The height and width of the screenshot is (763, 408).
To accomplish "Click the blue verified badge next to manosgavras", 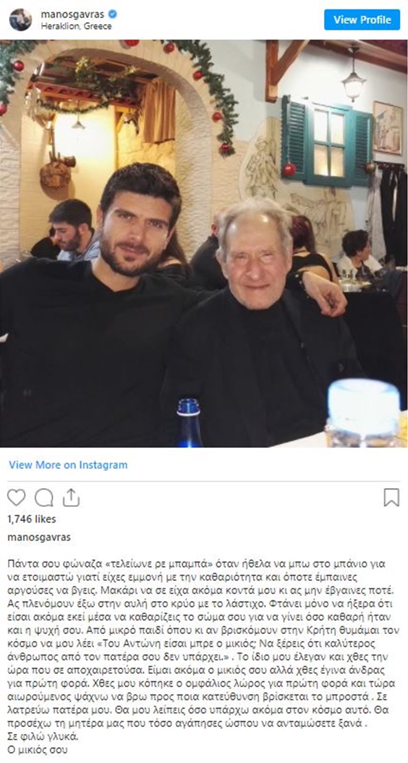I will (x=112, y=14).
